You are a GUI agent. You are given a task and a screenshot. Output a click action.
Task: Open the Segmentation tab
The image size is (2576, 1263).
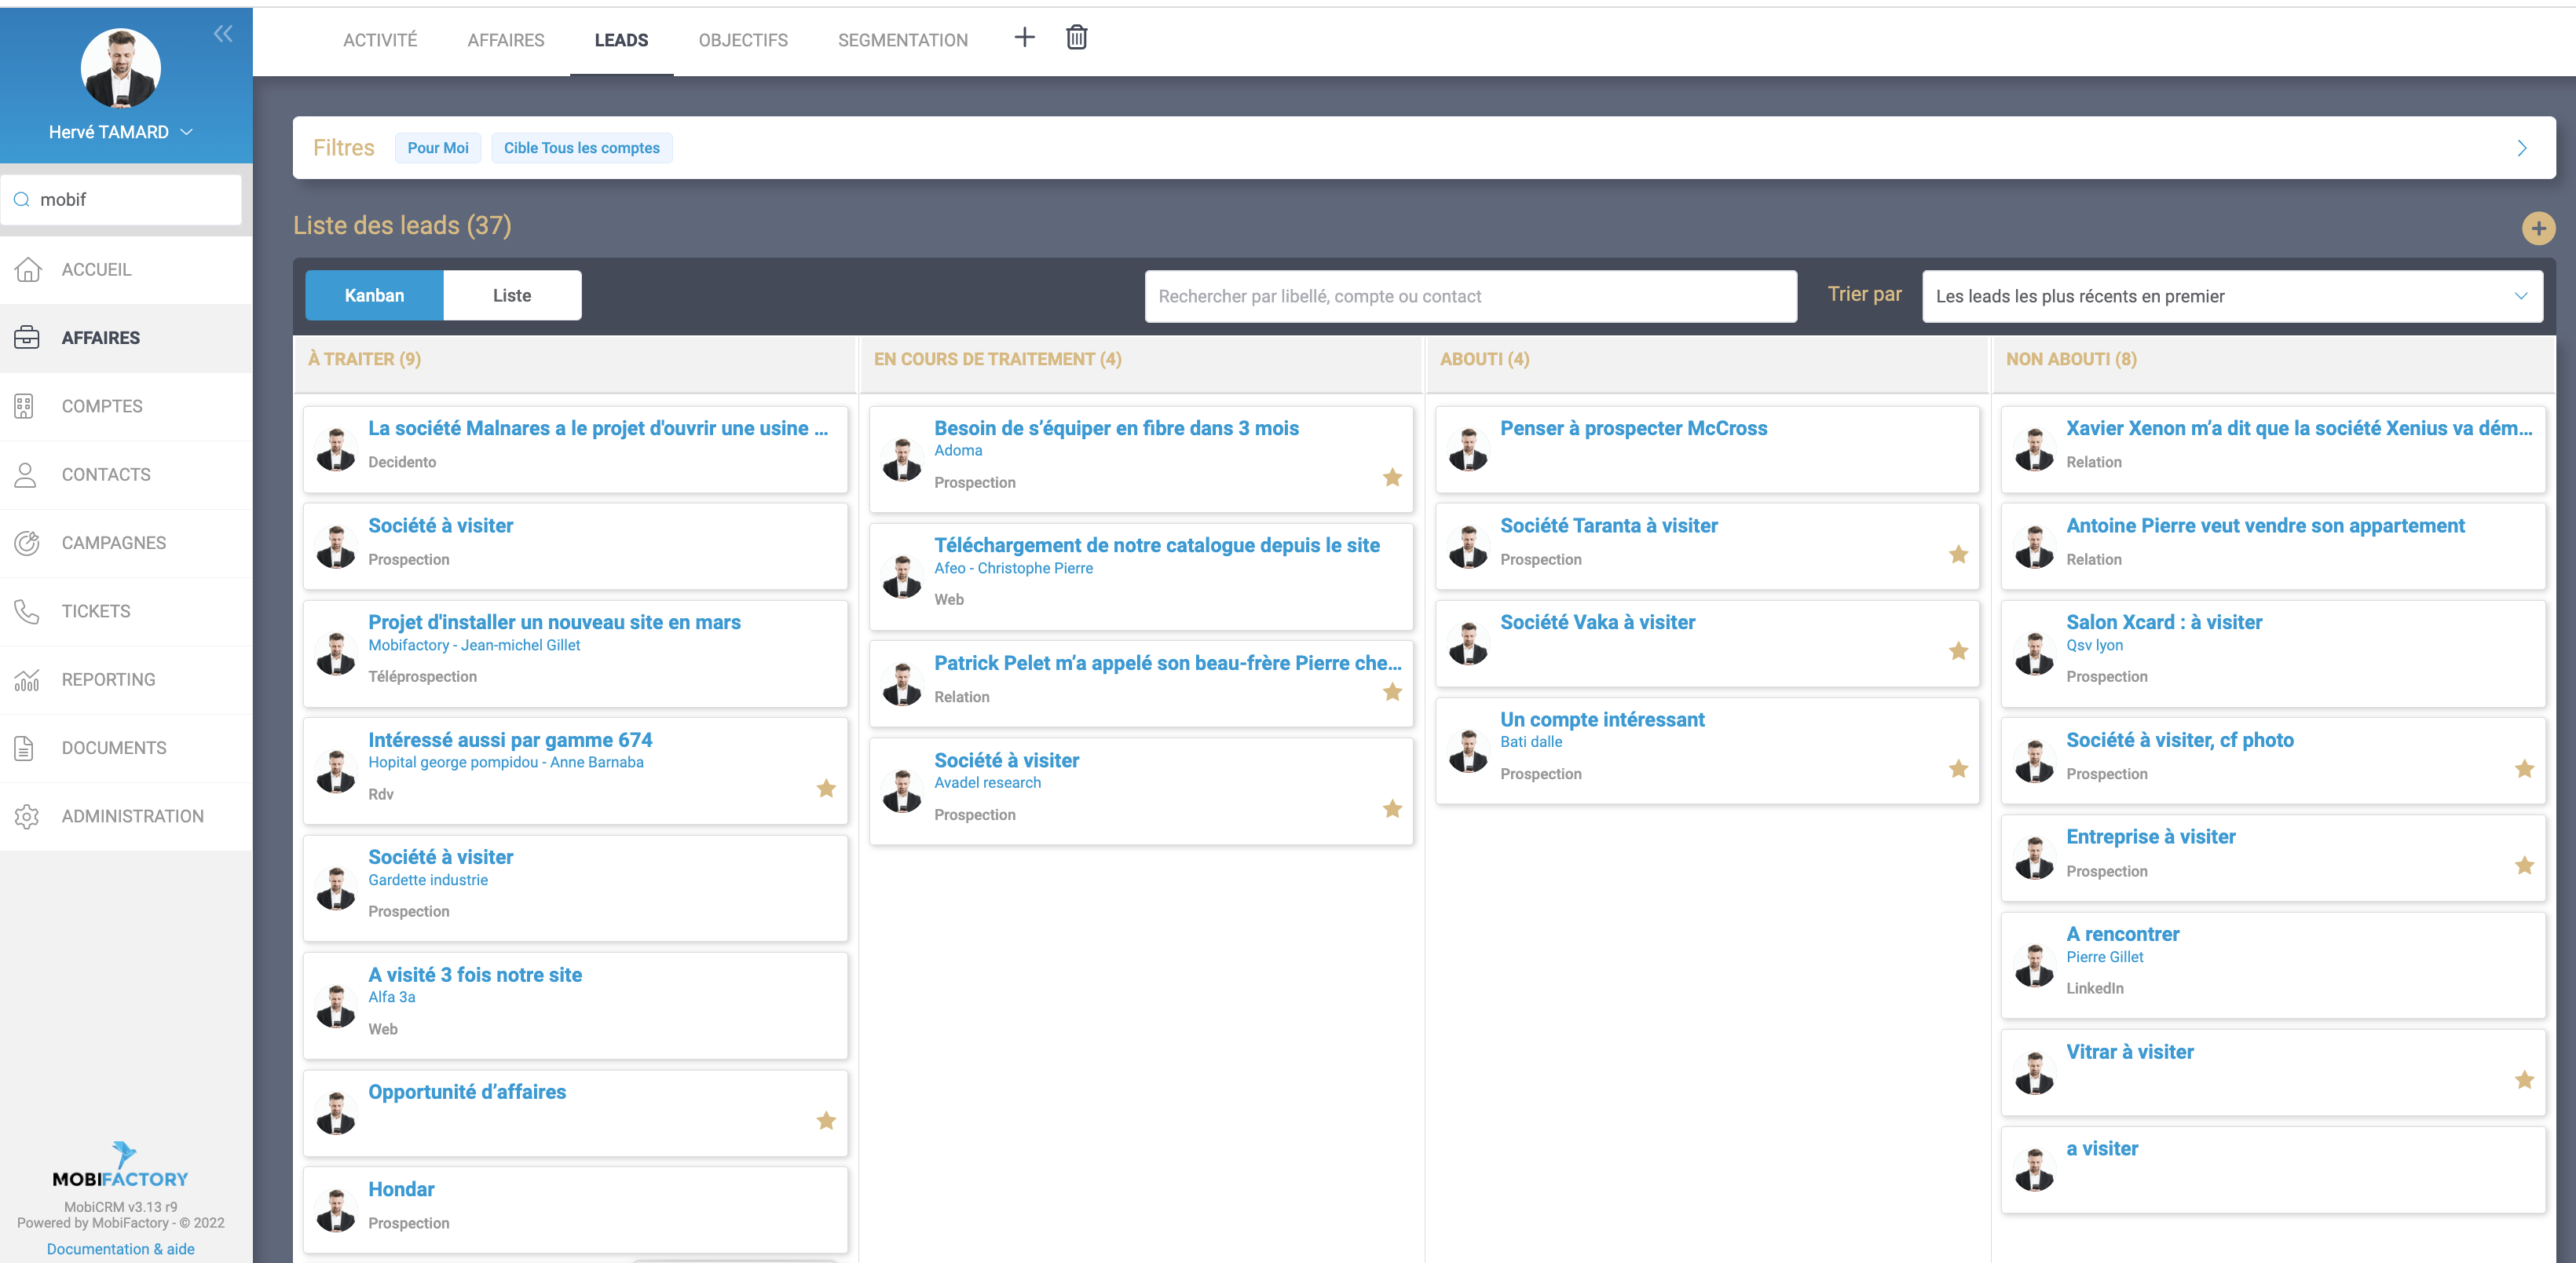tap(902, 40)
